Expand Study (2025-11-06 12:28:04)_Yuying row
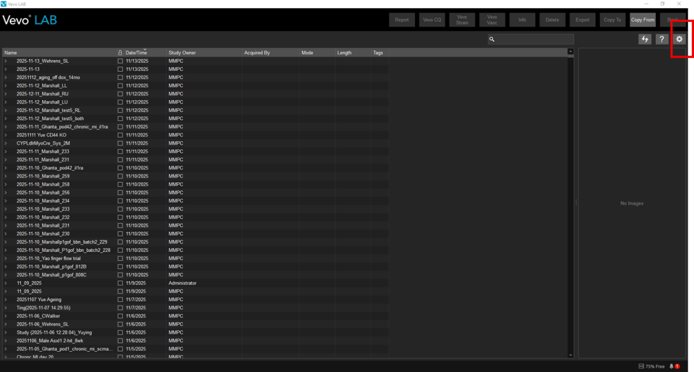 [6, 333]
